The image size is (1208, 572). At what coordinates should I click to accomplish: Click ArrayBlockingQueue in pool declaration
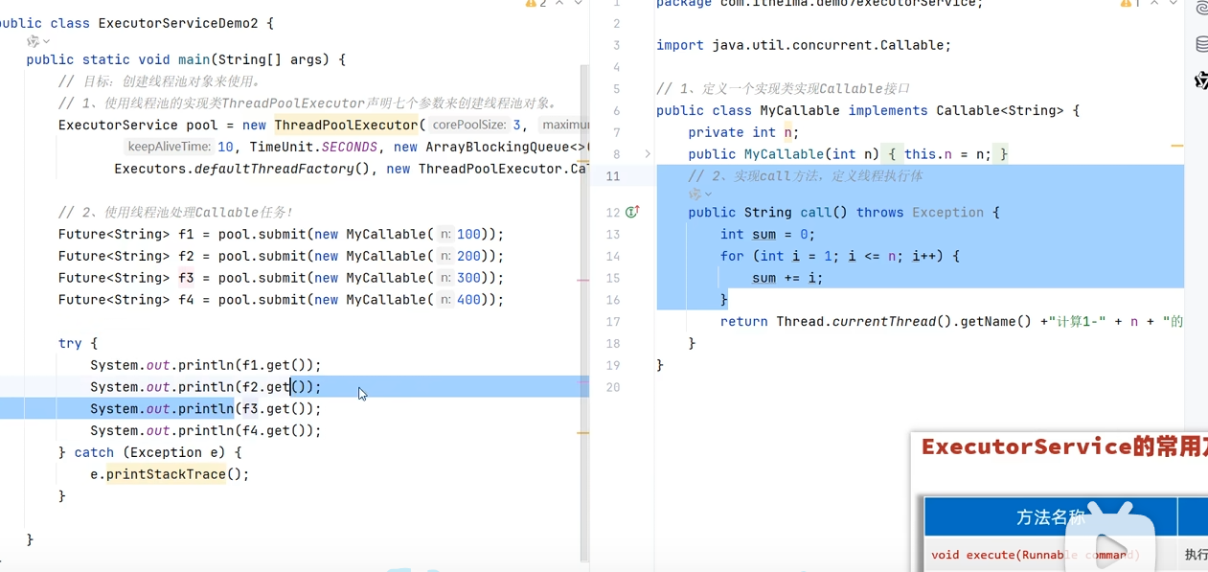coord(497,147)
